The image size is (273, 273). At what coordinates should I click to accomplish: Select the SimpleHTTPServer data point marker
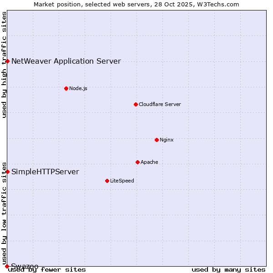click(8, 172)
